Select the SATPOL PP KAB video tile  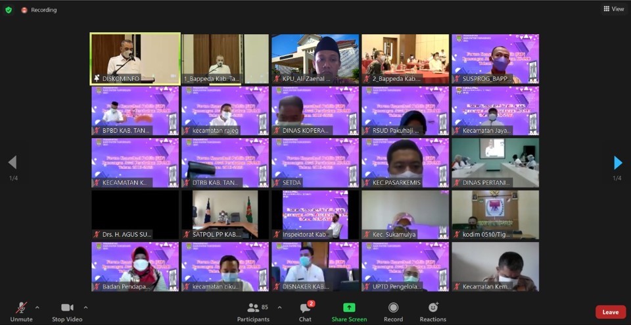(x=225, y=214)
